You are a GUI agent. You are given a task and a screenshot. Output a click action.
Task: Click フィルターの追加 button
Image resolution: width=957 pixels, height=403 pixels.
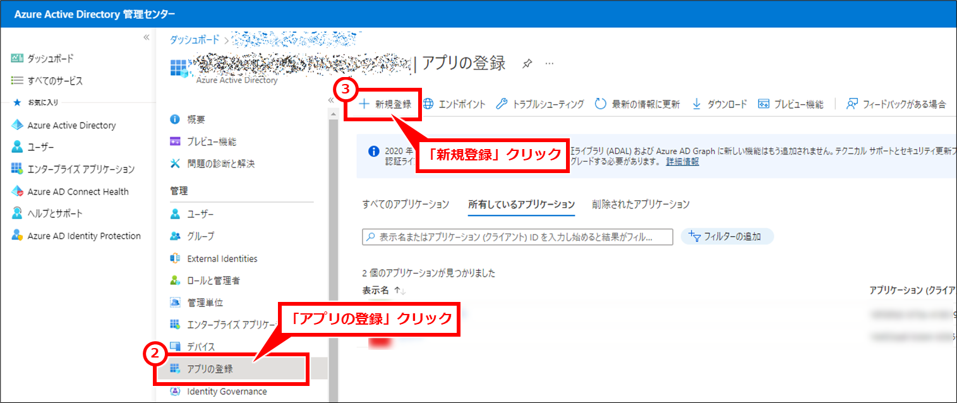click(727, 237)
